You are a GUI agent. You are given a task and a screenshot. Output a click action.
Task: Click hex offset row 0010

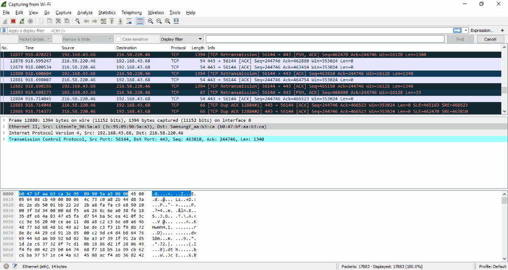coord(8,200)
